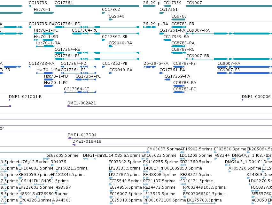Click clone DME1-021001.R

pos(10,100)
